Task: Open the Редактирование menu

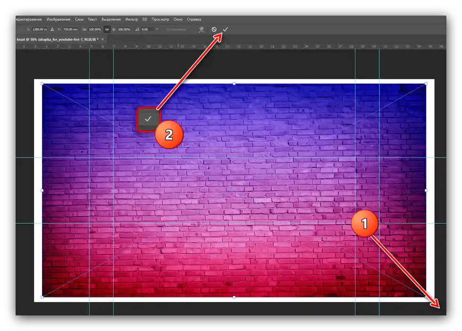Action: pyautogui.click(x=29, y=19)
